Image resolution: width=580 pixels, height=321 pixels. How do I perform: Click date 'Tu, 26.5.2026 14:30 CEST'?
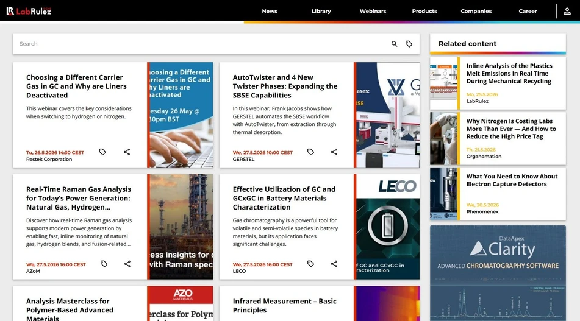pyautogui.click(x=55, y=152)
